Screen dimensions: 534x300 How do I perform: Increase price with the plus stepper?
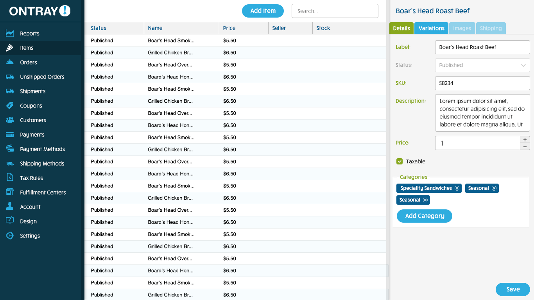coord(525,139)
